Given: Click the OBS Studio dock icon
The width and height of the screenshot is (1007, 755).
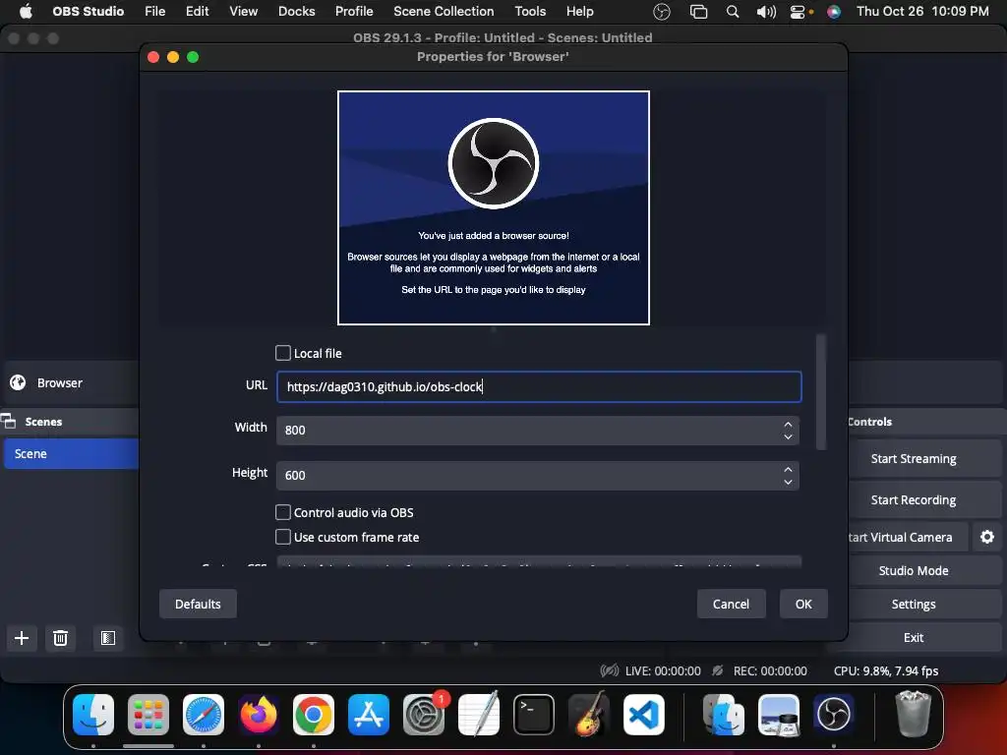Looking at the screenshot, I should point(834,715).
